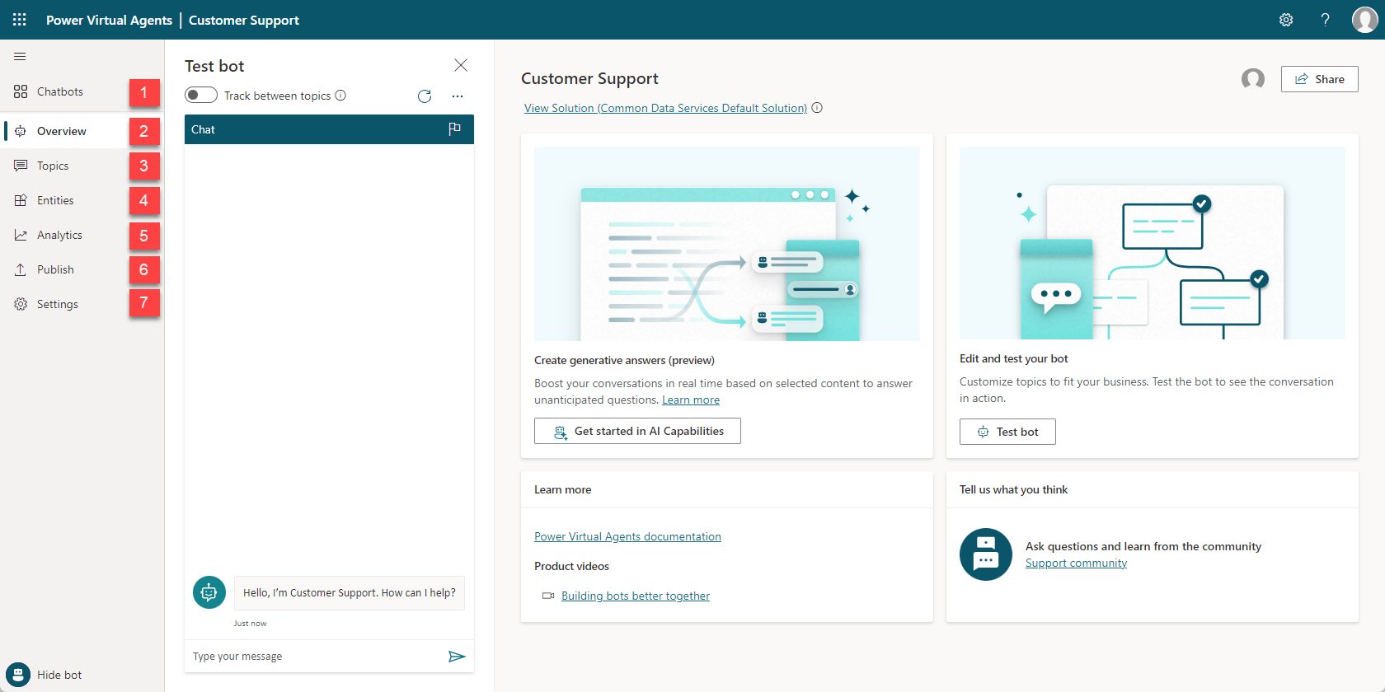
Task: Click the Hide bot icon
Action: click(x=18, y=675)
